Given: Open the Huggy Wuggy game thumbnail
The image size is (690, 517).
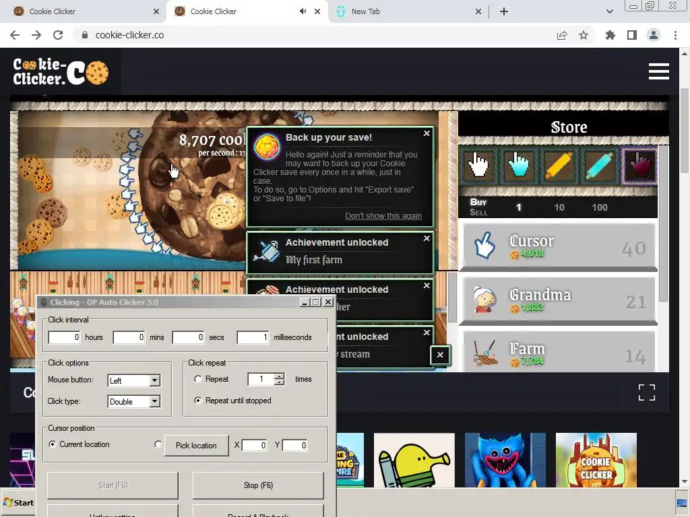Looking at the screenshot, I should pyautogui.click(x=505, y=460).
